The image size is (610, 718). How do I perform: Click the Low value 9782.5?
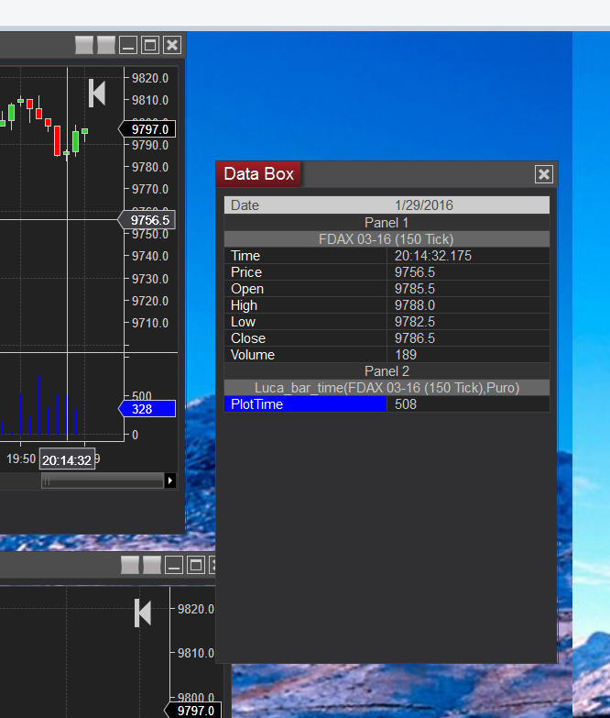pyautogui.click(x=415, y=322)
